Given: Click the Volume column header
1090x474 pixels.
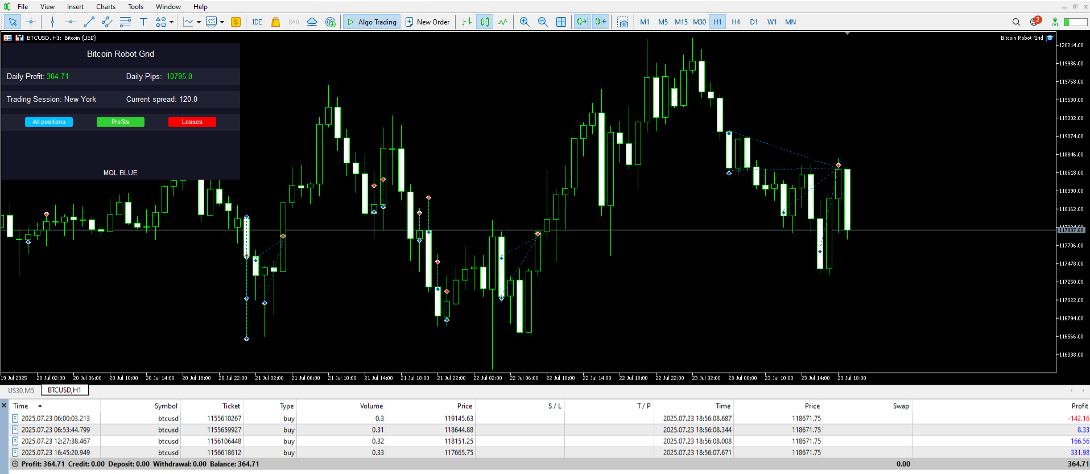Looking at the screenshot, I should [x=371, y=406].
